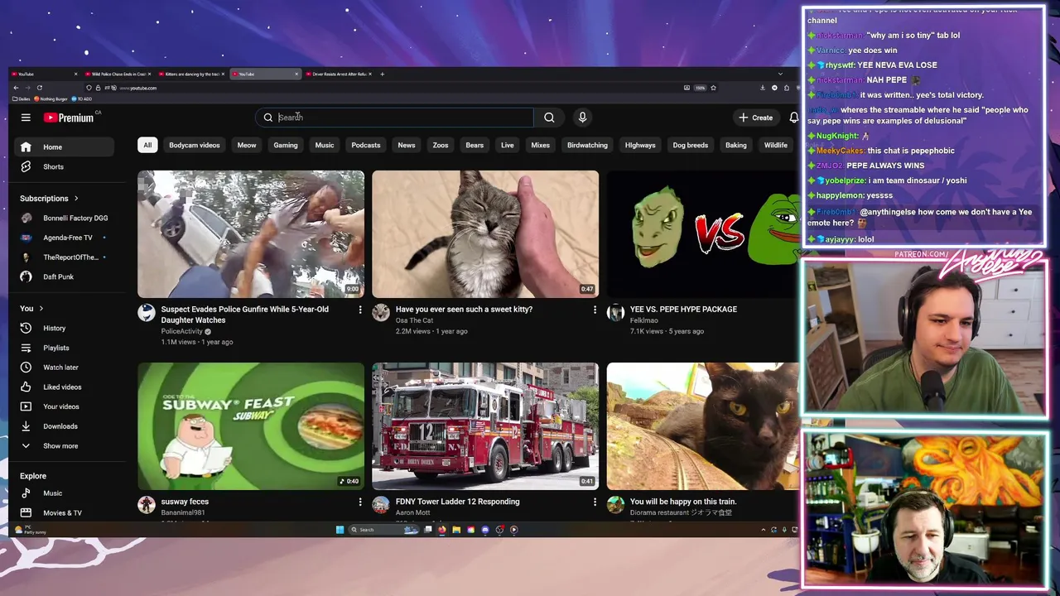
Task: Click the browser back arrow
Action: (16, 88)
